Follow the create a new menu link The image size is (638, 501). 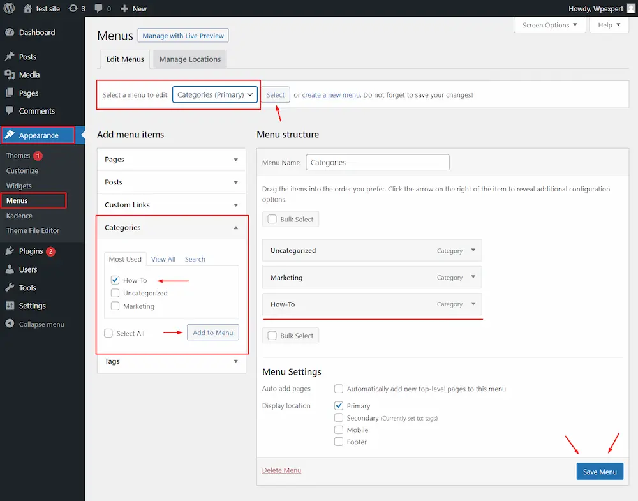(330, 95)
